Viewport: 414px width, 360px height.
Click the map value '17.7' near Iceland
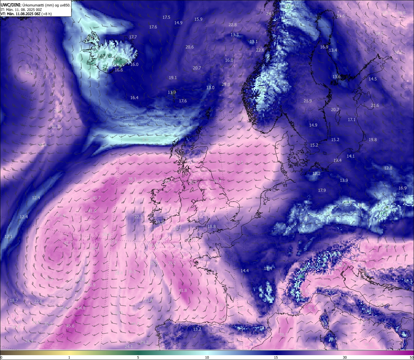pos(133,37)
